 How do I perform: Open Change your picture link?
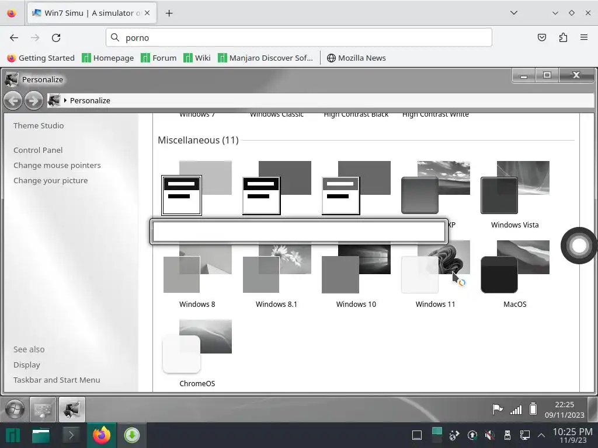[50, 181]
